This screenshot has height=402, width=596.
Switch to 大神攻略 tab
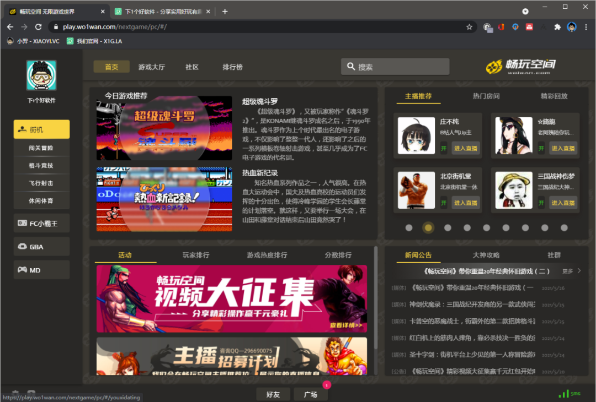(486, 255)
